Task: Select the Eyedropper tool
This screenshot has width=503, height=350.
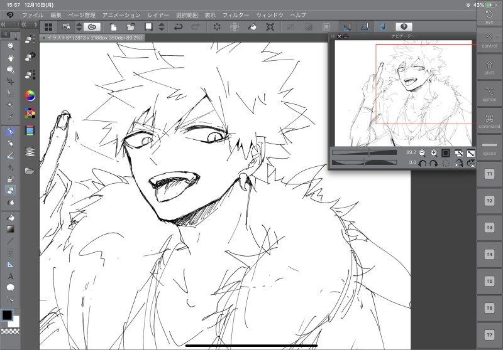Action: click(x=11, y=117)
